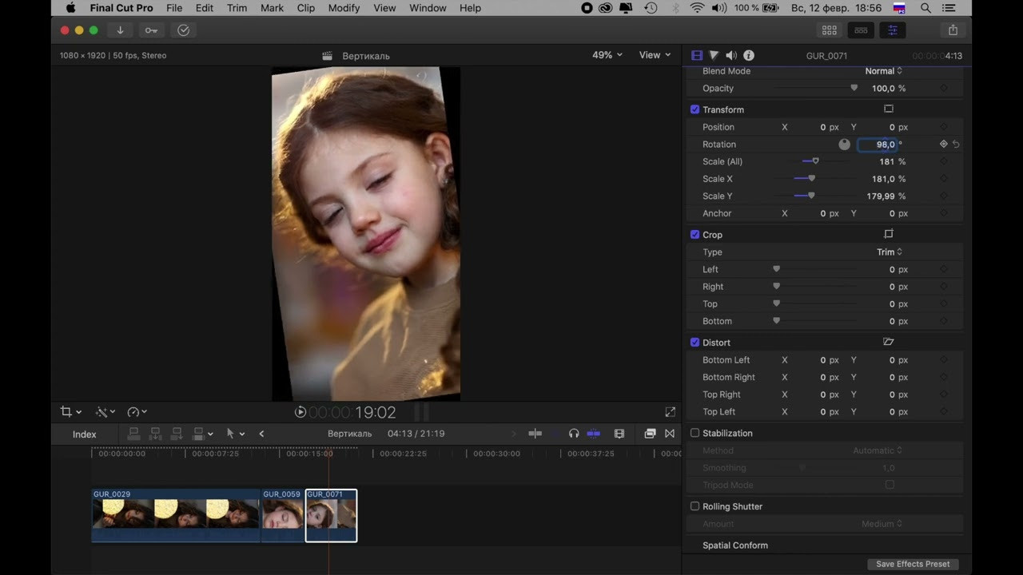Open the Clip menu

click(305, 8)
